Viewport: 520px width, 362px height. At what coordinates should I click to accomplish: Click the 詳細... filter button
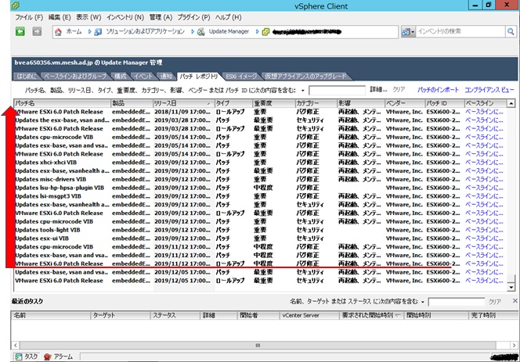[x=378, y=90]
